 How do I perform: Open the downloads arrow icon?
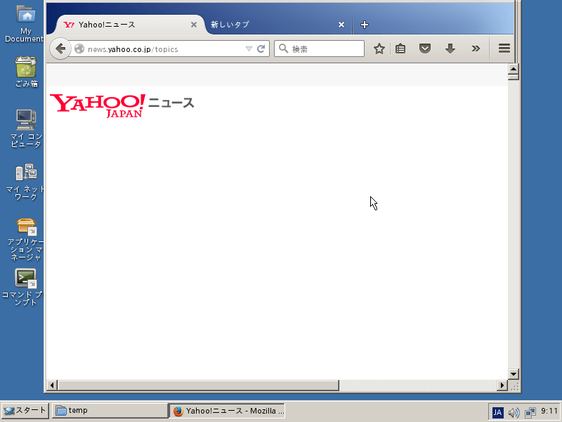coord(450,49)
